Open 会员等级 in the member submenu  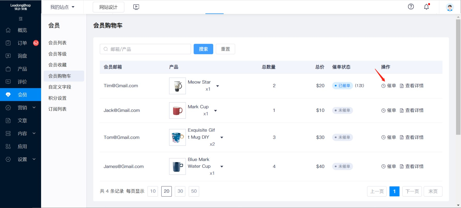(57, 54)
